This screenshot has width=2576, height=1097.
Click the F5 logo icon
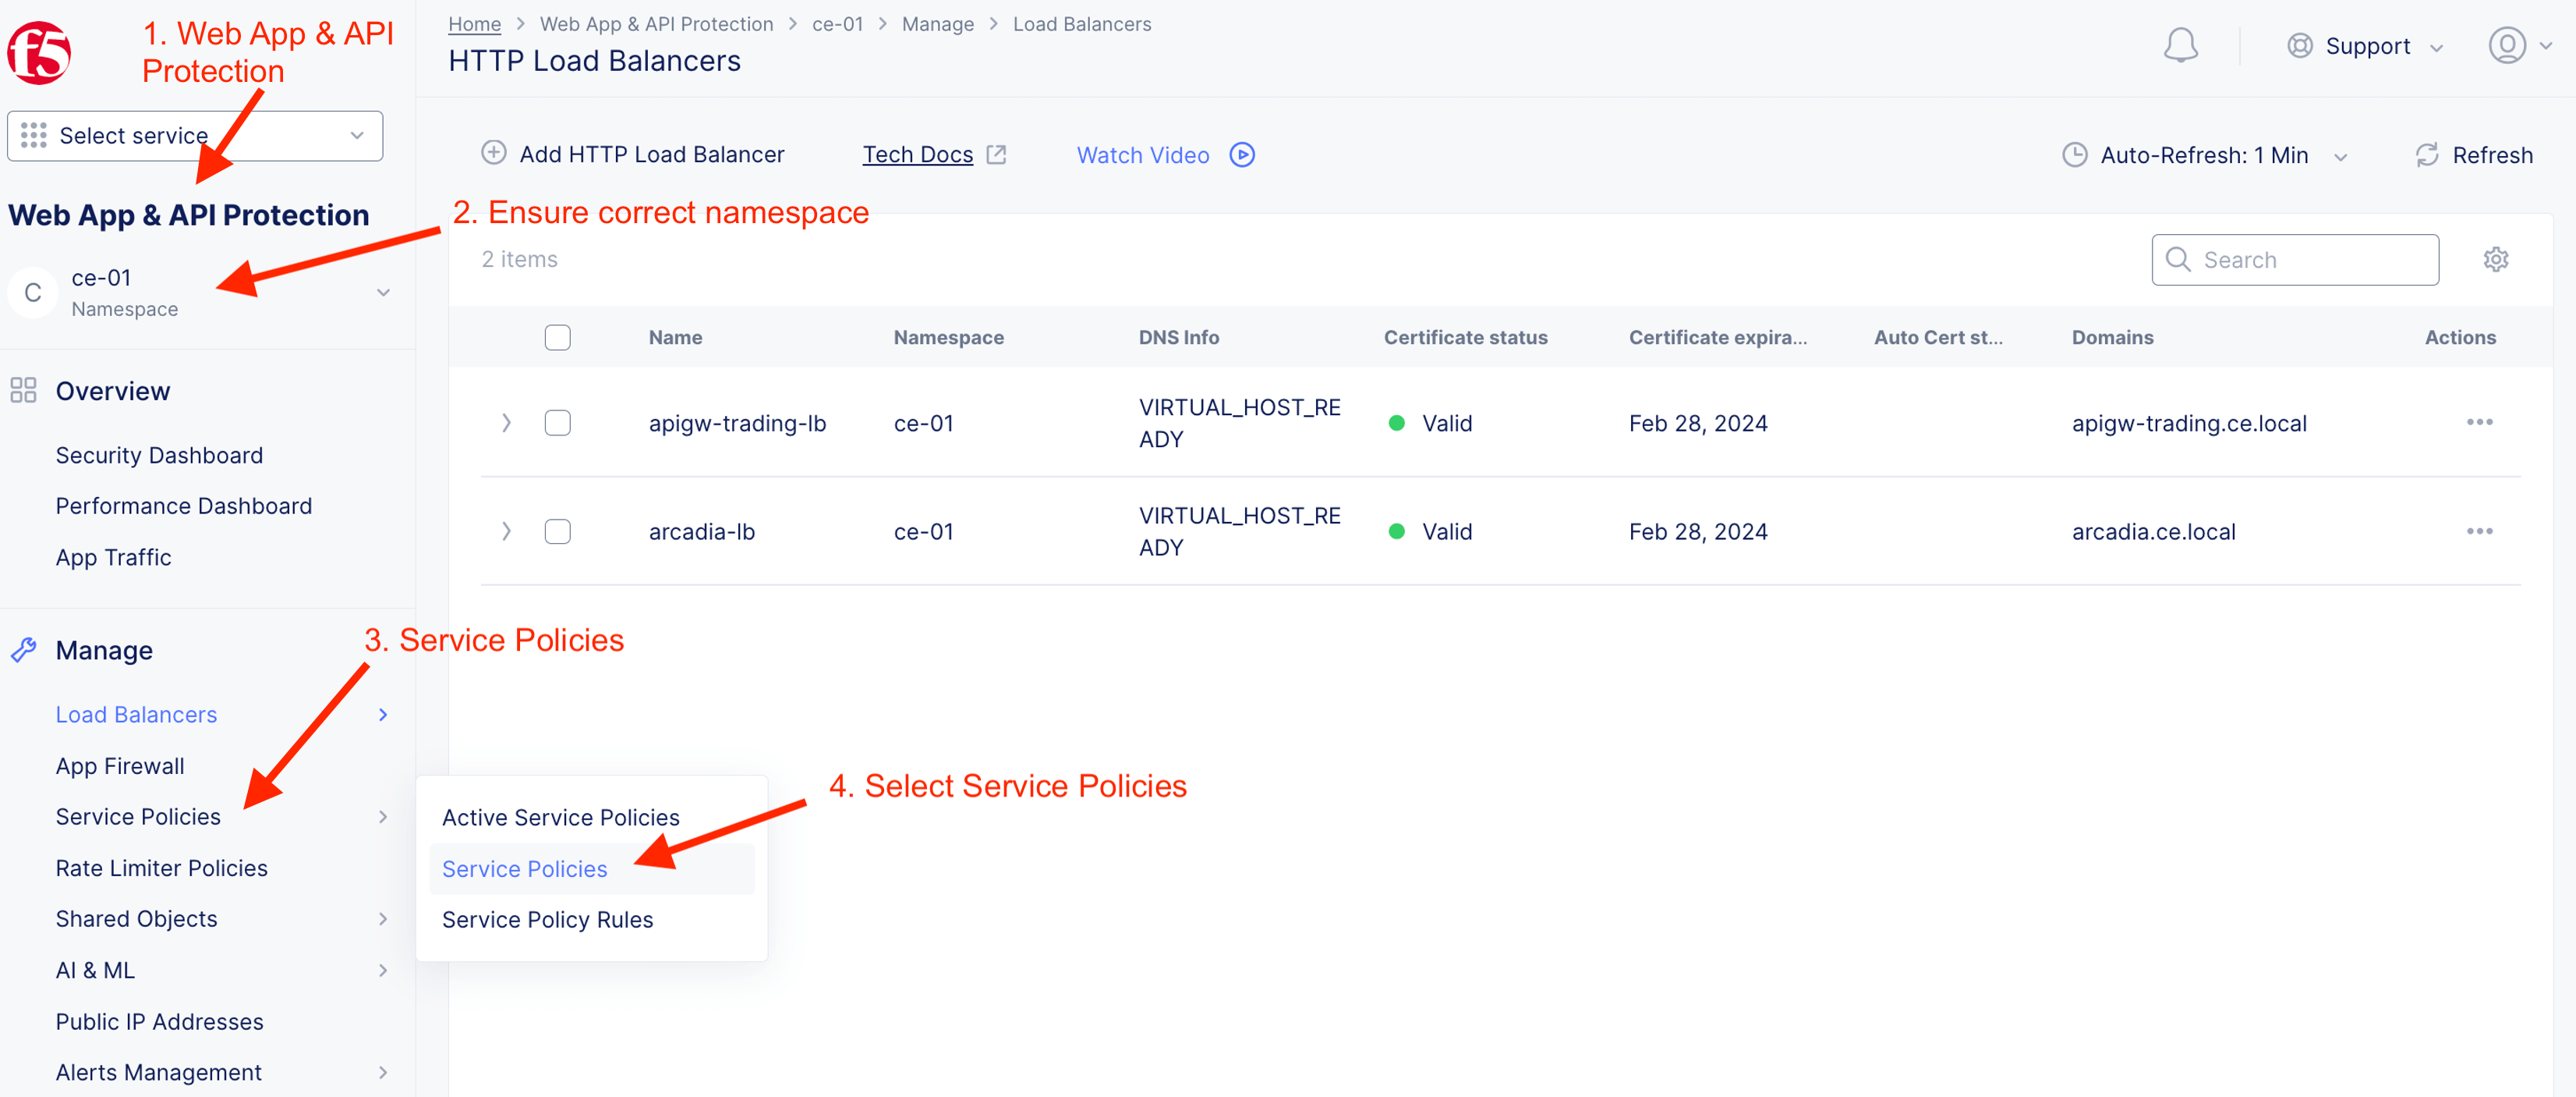pyautogui.click(x=40, y=52)
